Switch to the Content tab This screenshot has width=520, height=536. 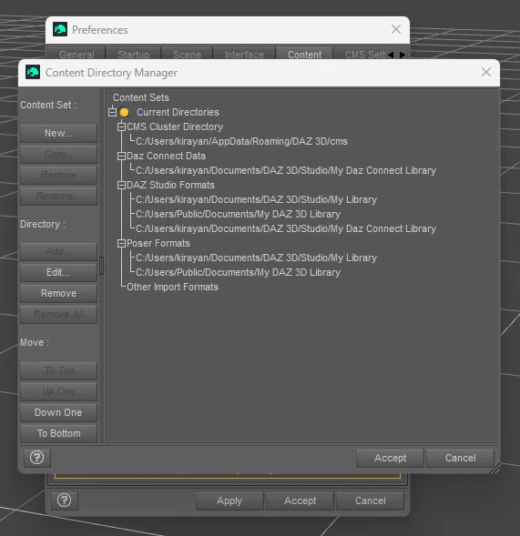tap(304, 54)
